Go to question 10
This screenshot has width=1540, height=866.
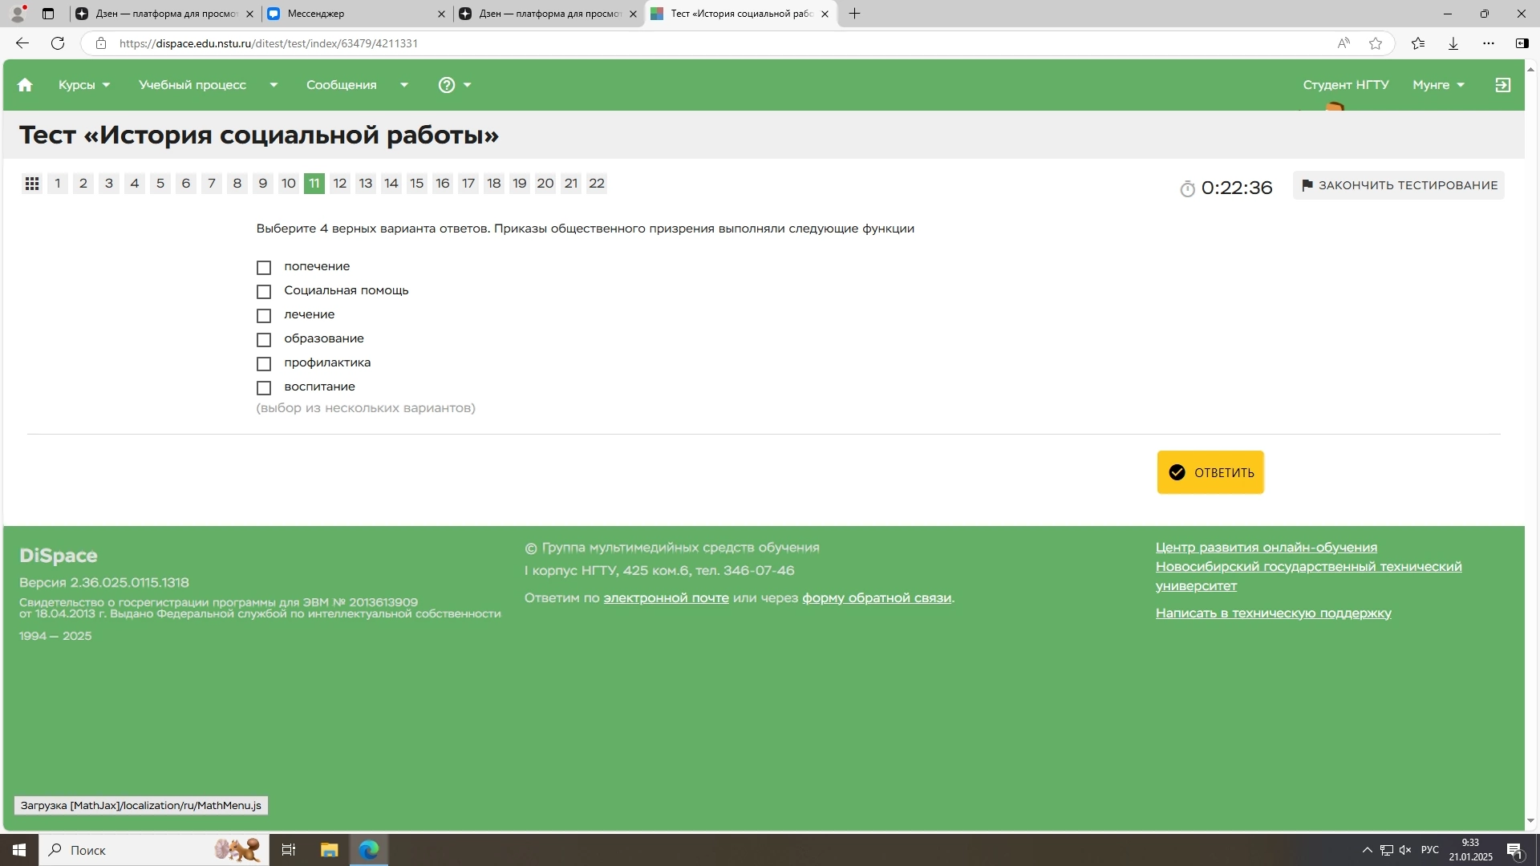pos(289,184)
